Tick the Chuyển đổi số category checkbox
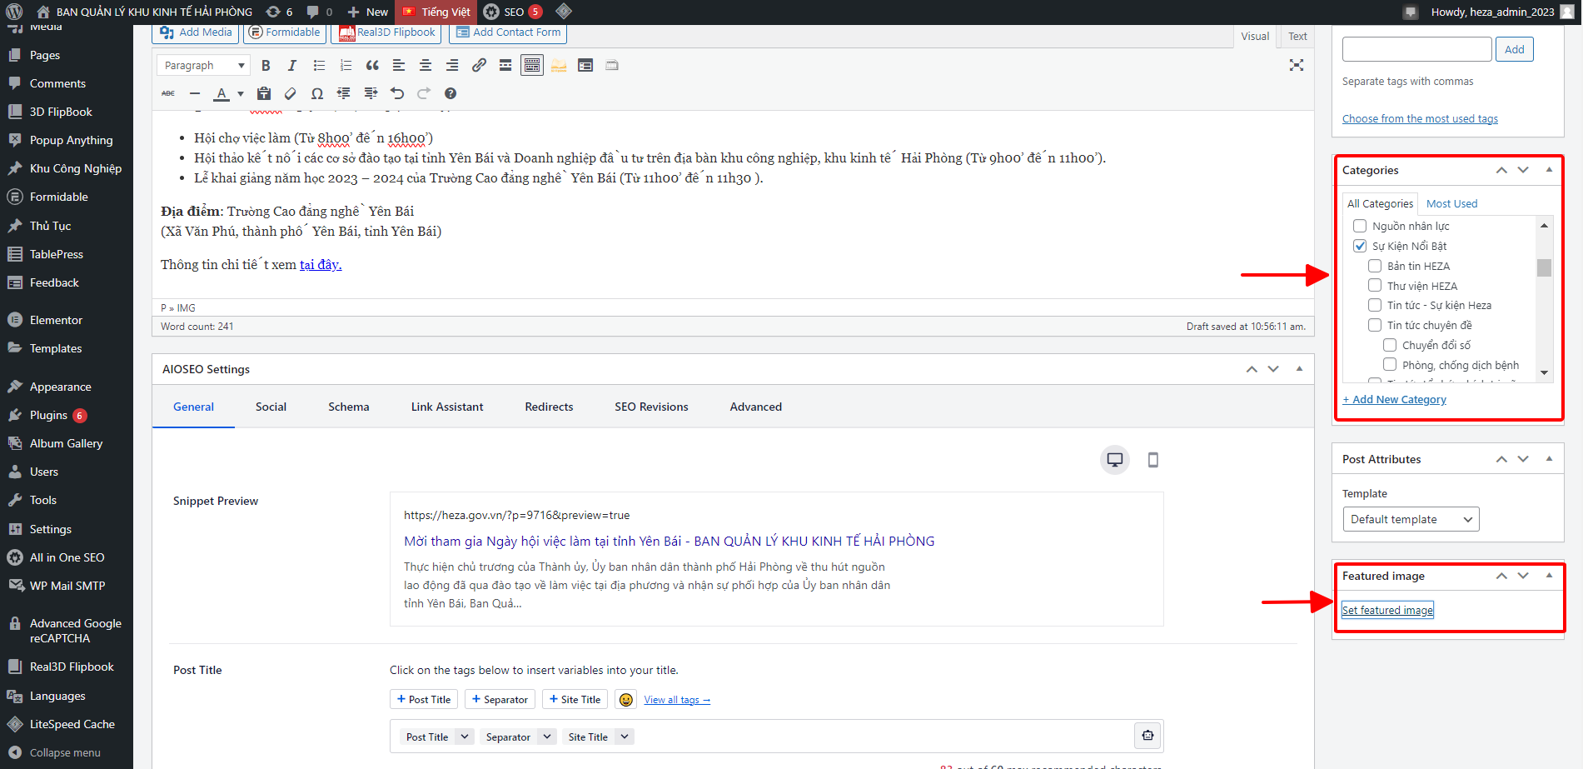The width and height of the screenshot is (1583, 769). 1390,345
